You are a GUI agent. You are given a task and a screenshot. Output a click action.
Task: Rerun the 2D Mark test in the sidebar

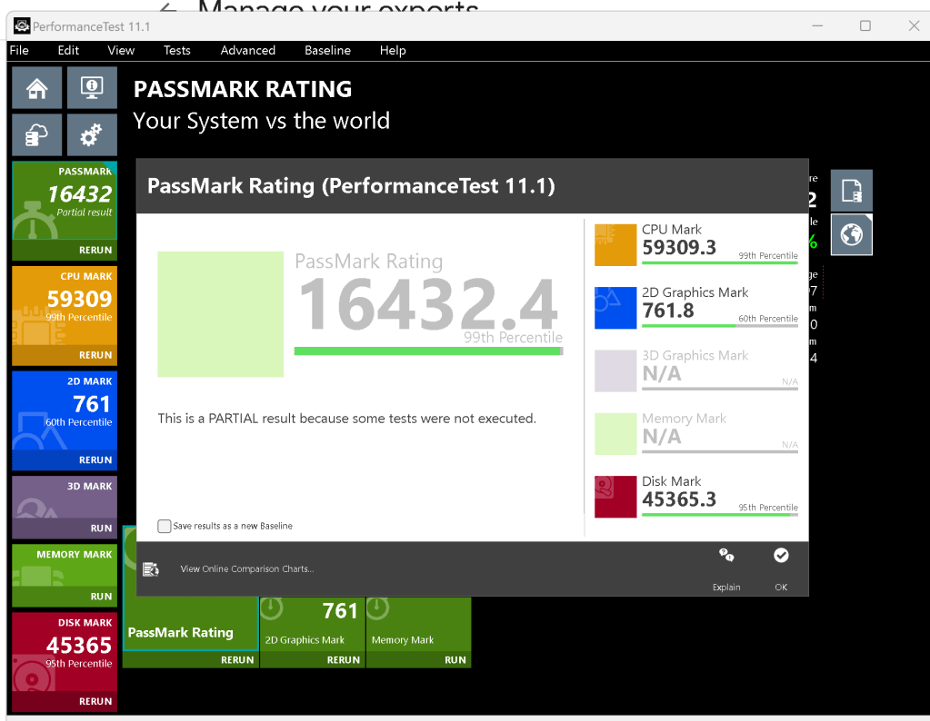(95, 459)
